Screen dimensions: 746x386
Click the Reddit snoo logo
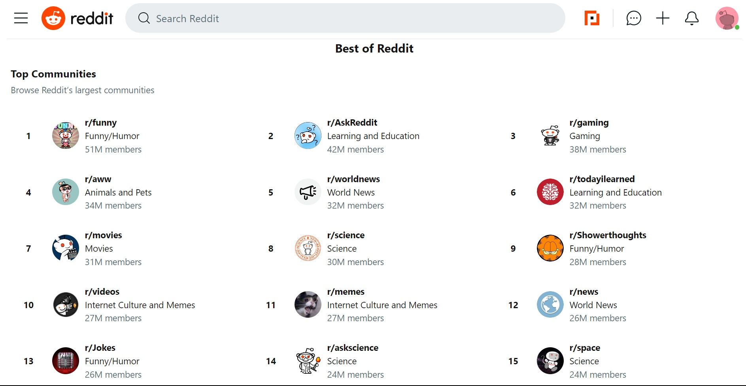53,18
